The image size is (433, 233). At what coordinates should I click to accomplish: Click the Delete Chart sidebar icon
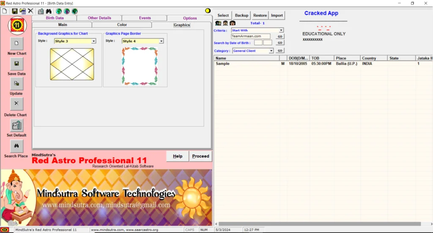pos(16,104)
